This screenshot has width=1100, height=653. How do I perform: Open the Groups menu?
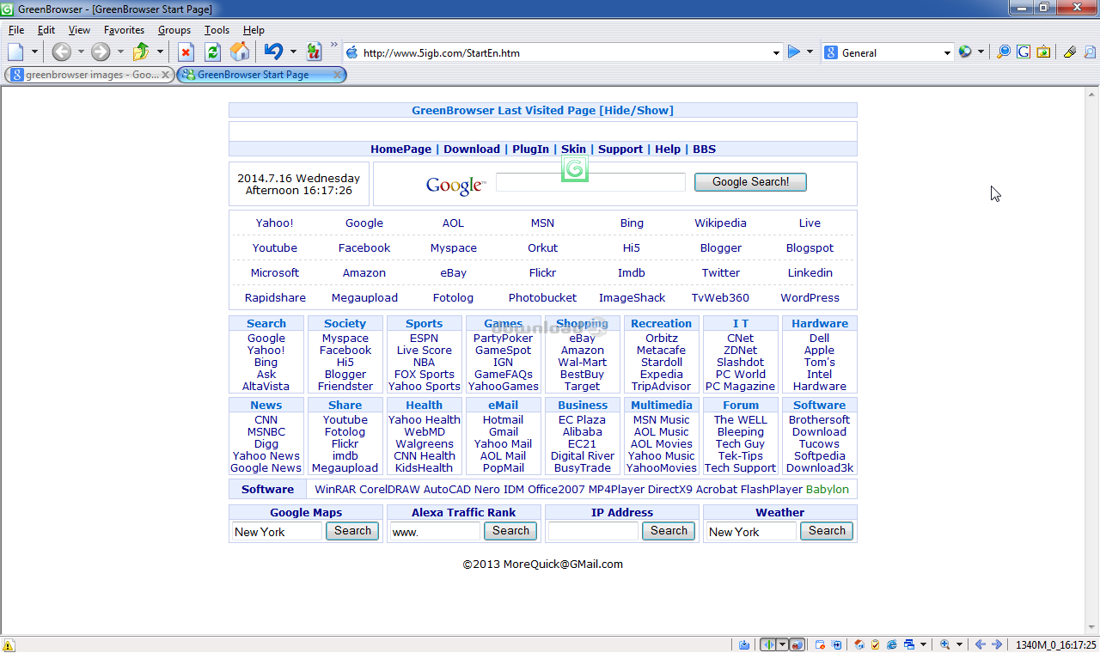(174, 30)
